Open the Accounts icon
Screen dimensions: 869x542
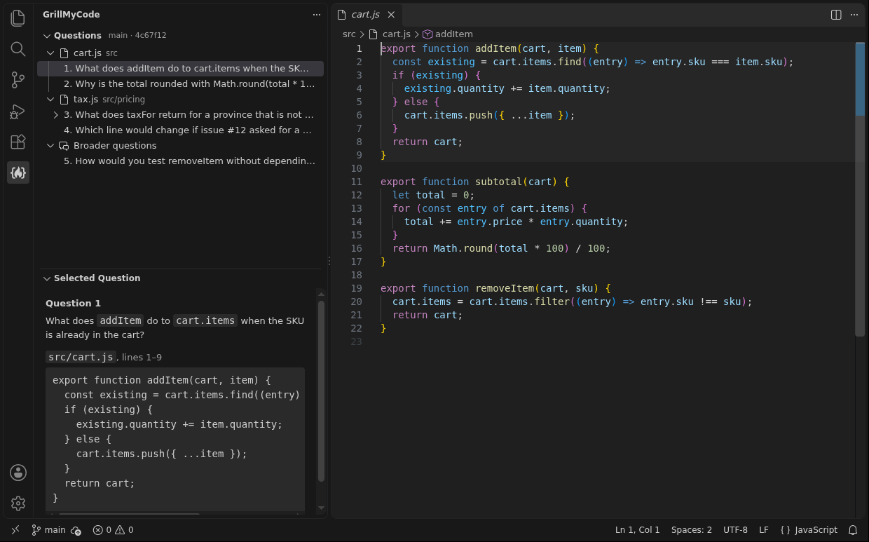tap(18, 473)
